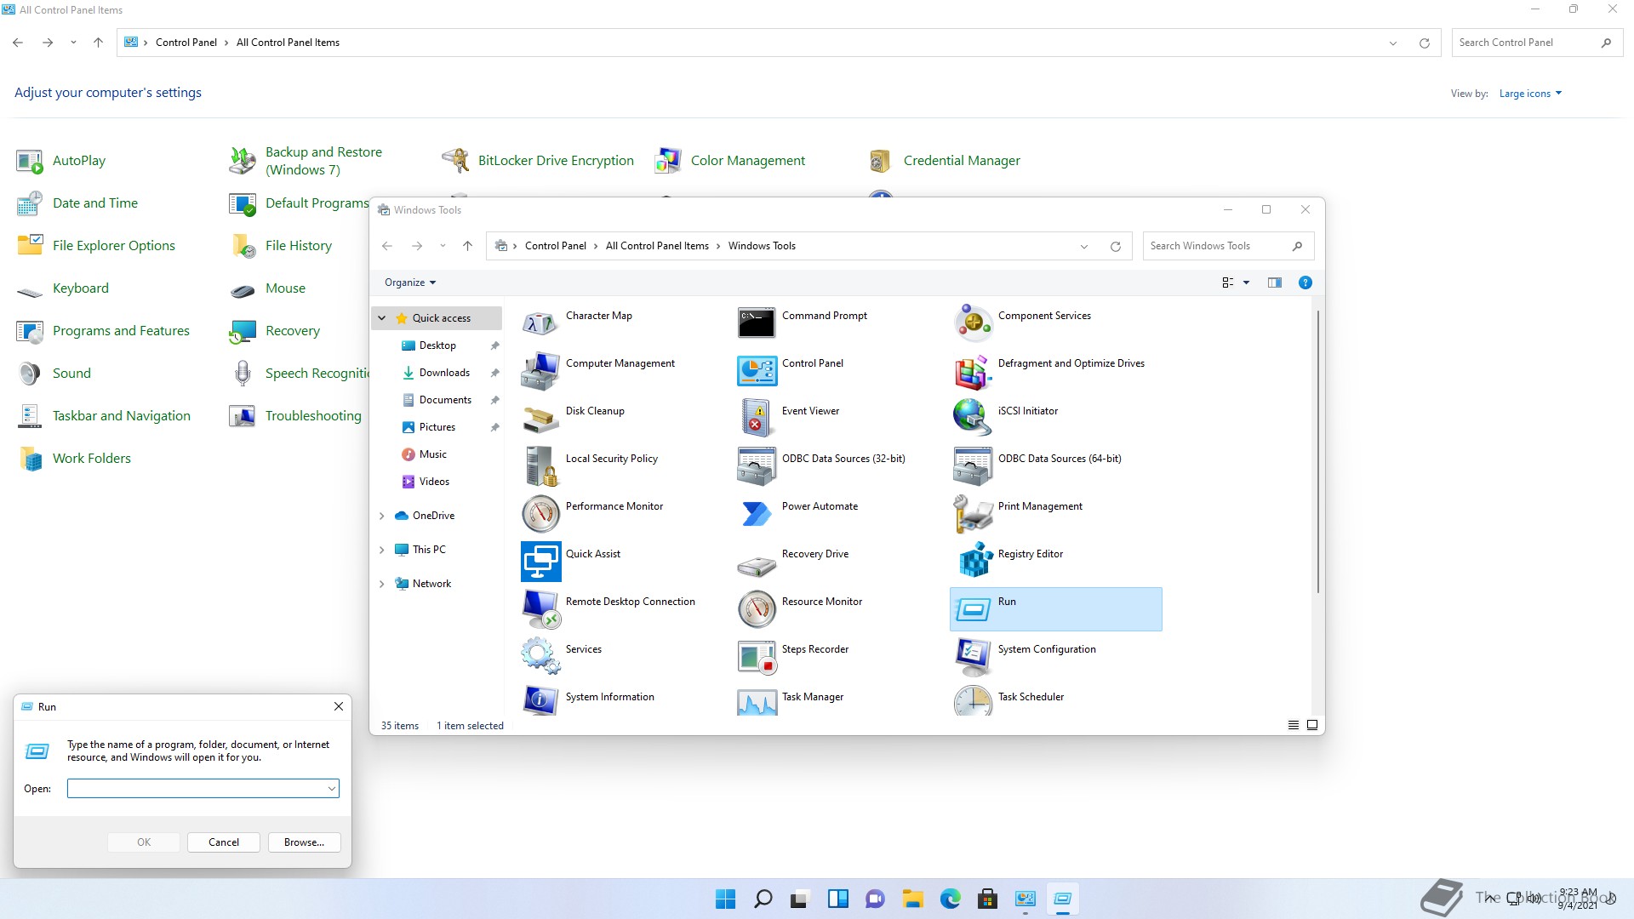Open Disk Cleanup icon
The height and width of the screenshot is (919, 1634).
[x=540, y=419]
